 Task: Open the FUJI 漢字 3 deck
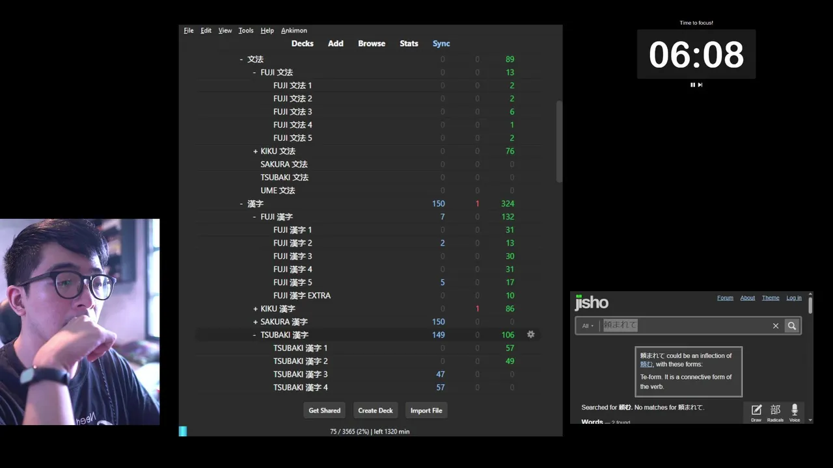click(x=293, y=256)
